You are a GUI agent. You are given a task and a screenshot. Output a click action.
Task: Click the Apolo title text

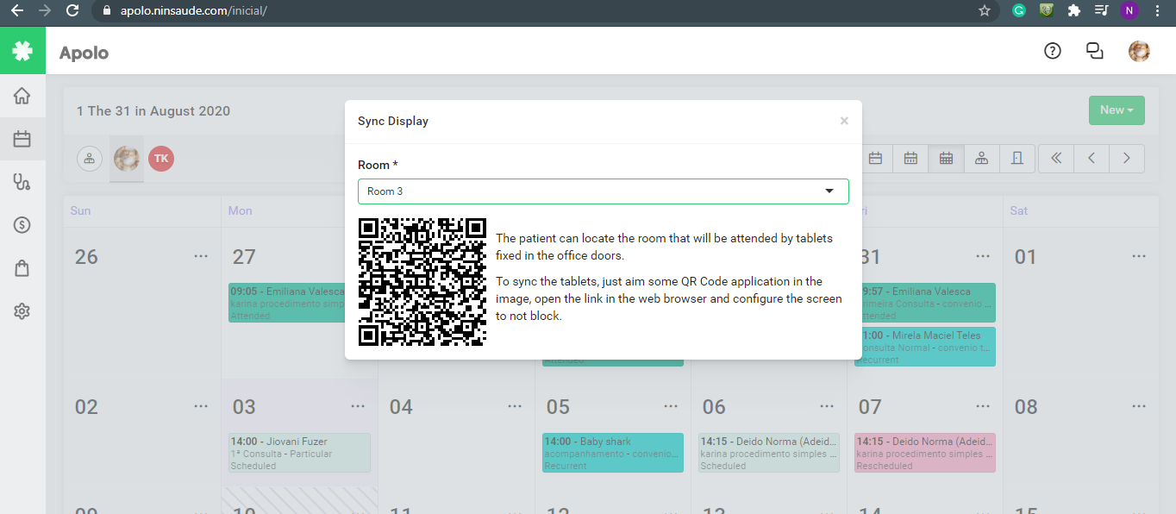[x=84, y=53]
